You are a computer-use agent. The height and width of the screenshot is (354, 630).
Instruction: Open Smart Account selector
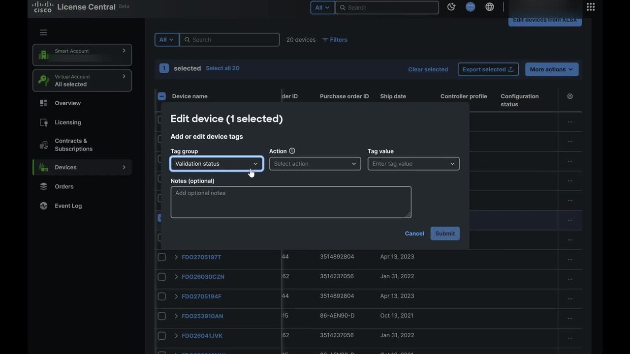point(82,55)
